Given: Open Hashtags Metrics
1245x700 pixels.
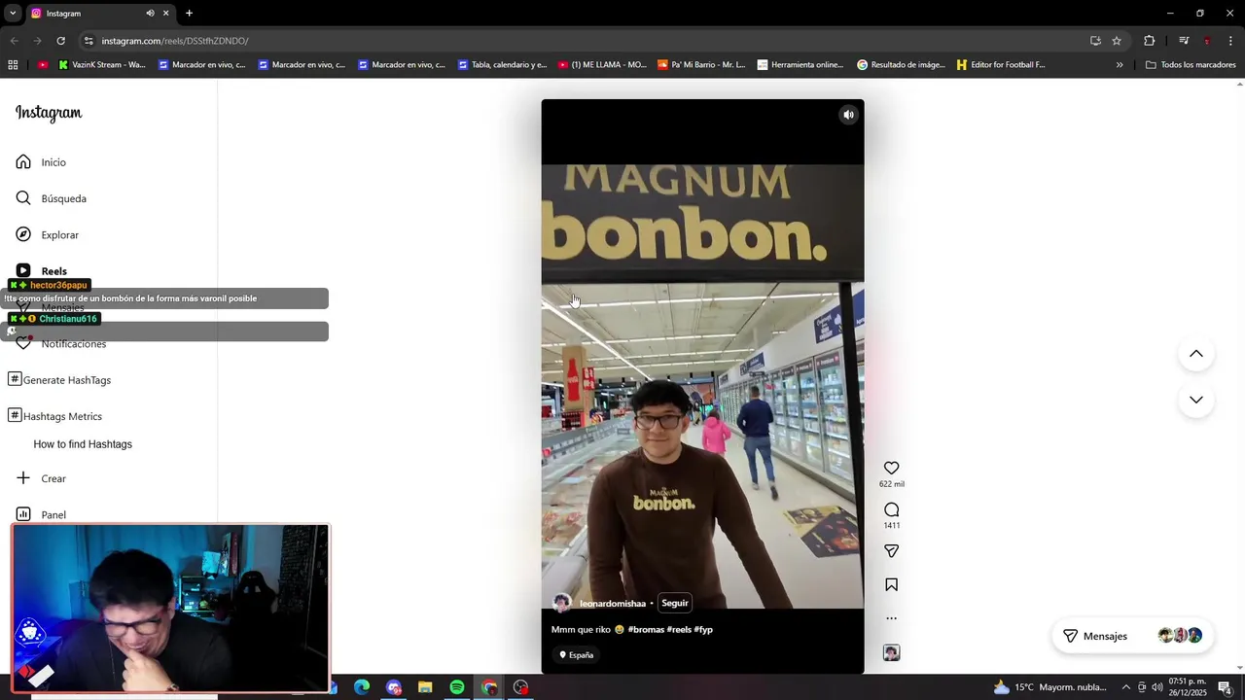Looking at the screenshot, I should point(55,416).
